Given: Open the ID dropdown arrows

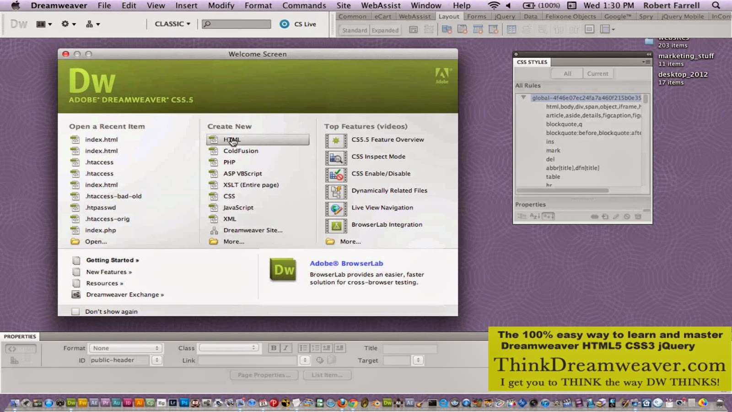Looking at the screenshot, I should [156, 360].
